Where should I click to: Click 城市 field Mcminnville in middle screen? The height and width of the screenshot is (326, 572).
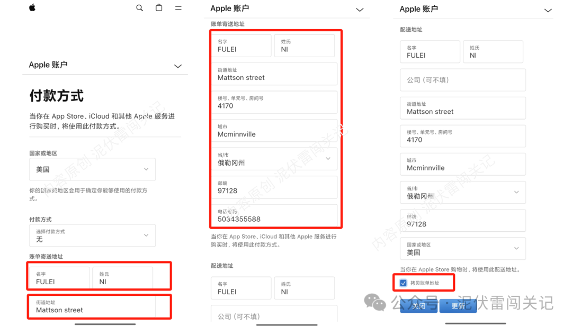[274, 131]
